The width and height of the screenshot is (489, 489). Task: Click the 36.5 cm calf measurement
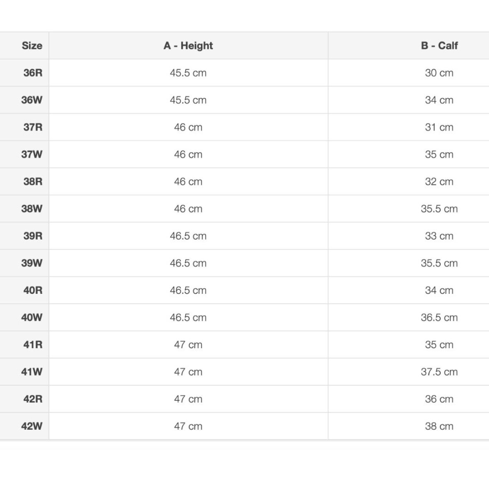(x=439, y=317)
